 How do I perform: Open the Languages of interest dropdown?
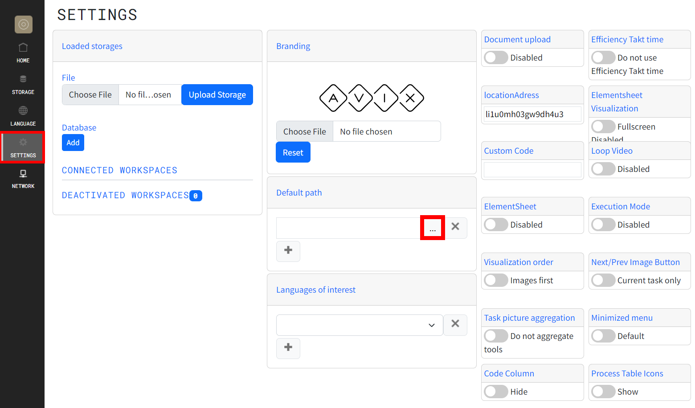click(x=359, y=325)
